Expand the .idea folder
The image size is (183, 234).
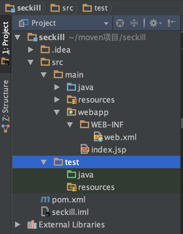pos(31,50)
